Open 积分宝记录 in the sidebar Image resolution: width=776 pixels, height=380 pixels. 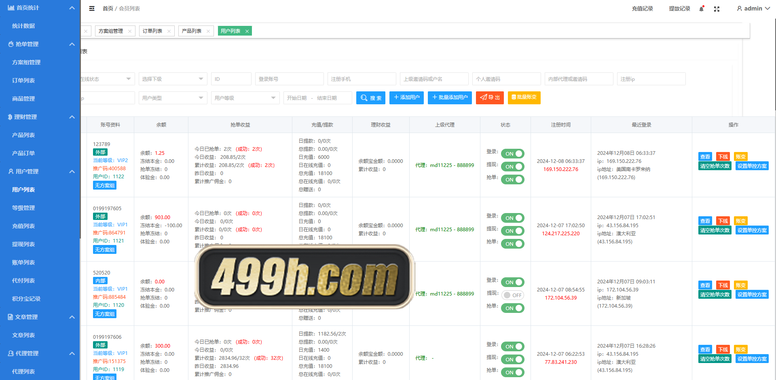pyautogui.click(x=26, y=299)
